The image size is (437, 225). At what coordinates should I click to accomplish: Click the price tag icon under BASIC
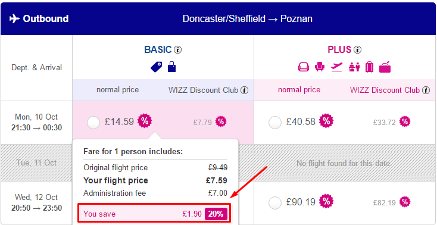[x=156, y=67]
